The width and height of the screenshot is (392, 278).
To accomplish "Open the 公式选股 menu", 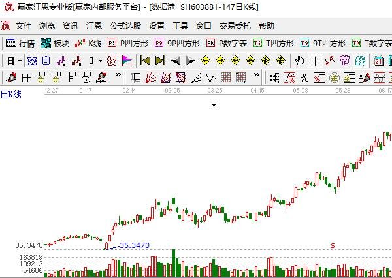I will (x=125, y=25).
